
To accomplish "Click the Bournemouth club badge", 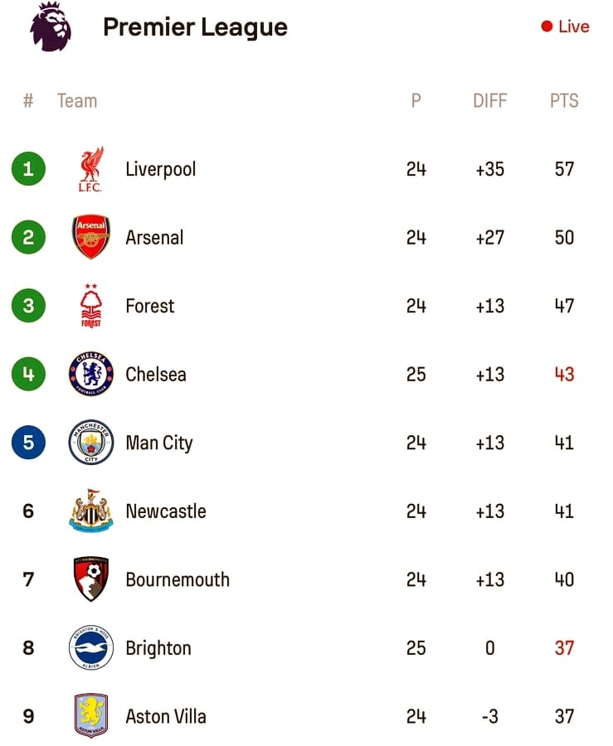I will click(x=91, y=579).
